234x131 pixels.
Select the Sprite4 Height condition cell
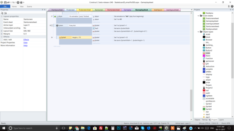tap(82, 37)
